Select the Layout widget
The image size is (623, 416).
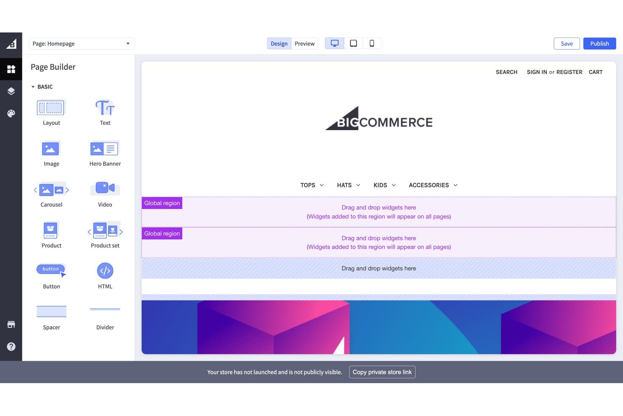(x=51, y=113)
